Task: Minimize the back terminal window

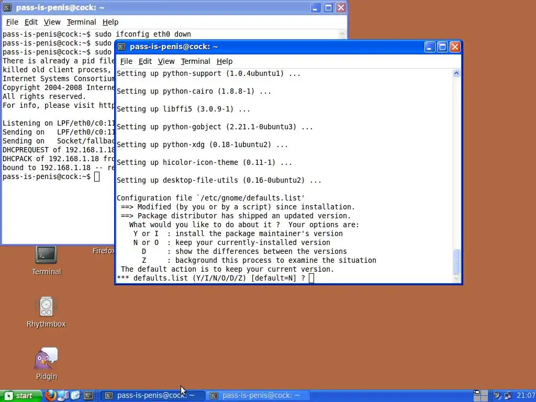Action: pos(315,7)
